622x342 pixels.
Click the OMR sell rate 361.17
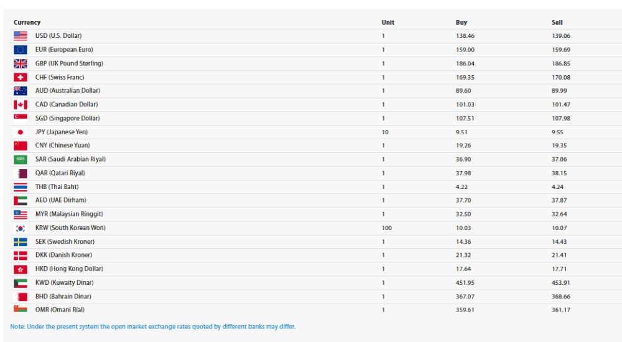click(x=561, y=310)
